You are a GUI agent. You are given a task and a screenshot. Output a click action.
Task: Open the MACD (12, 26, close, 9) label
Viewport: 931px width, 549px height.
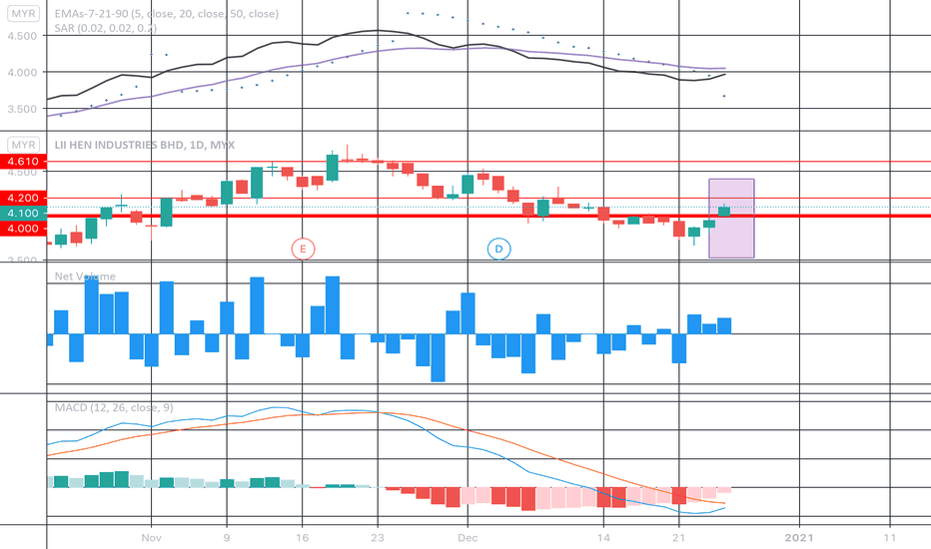click(x=114, y=407)
